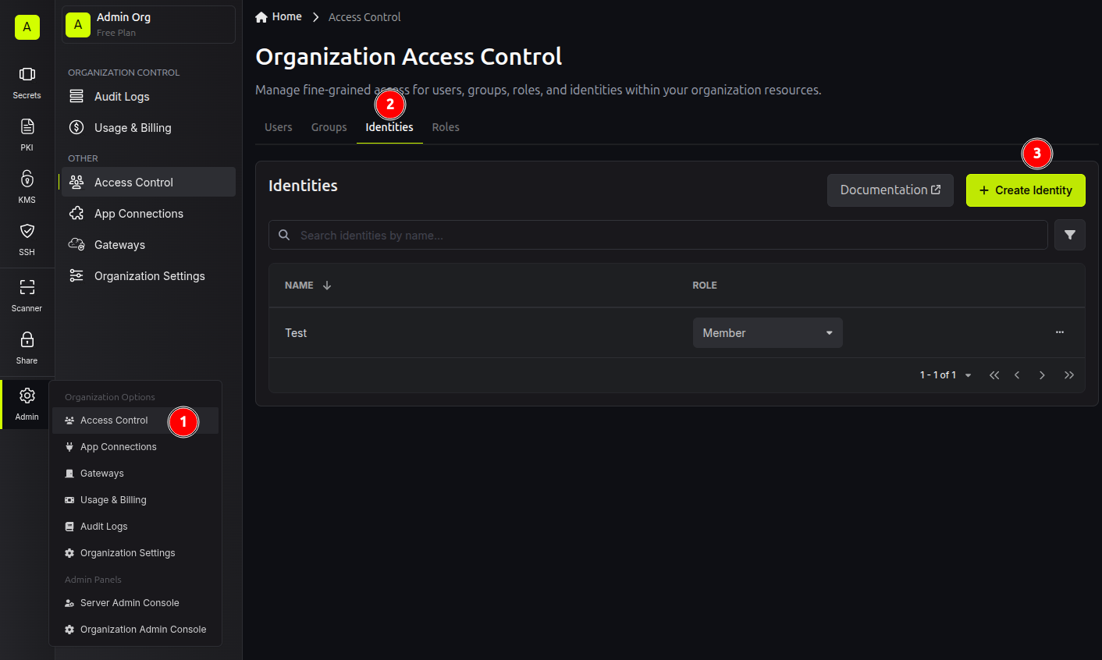The height and width of the screenshot is (660, 1102).
Task: Open the PKI section icon
Action: 27,126
